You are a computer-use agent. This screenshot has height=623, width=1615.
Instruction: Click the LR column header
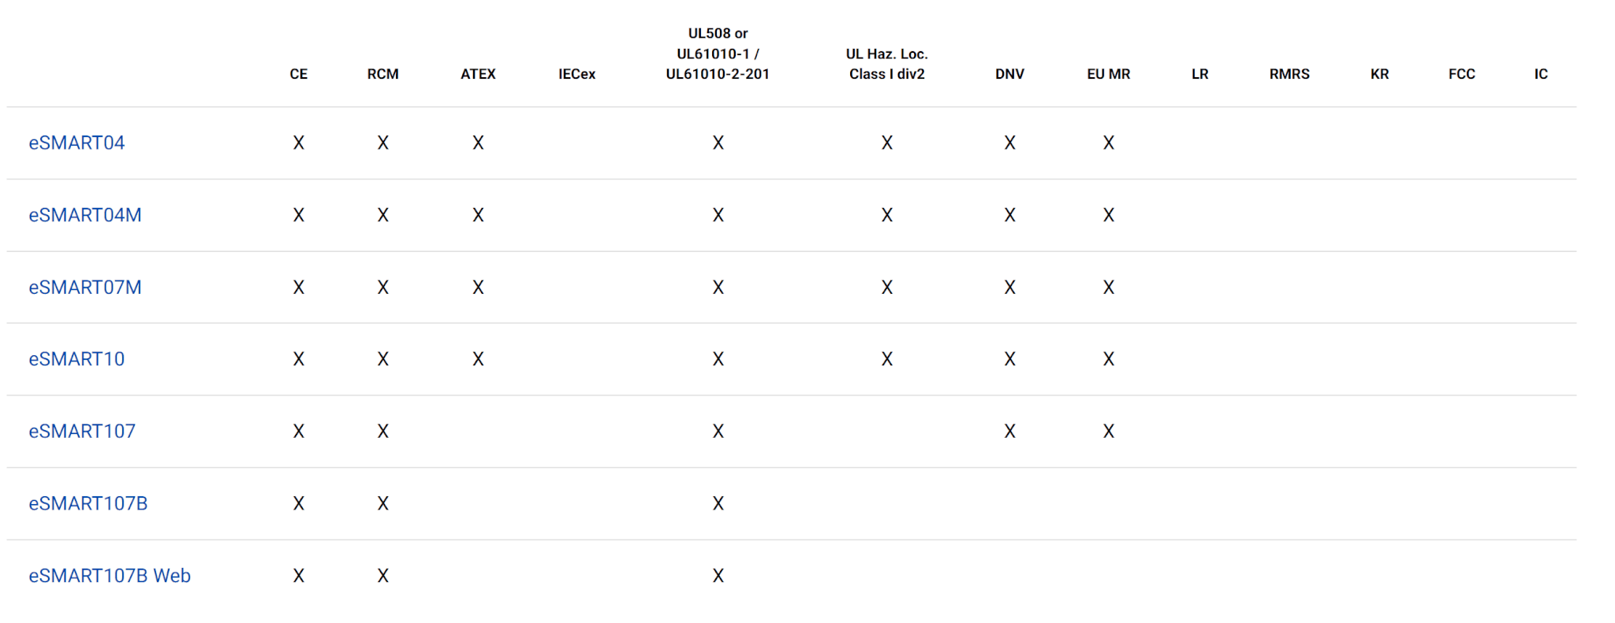[x=1199, y=74]
